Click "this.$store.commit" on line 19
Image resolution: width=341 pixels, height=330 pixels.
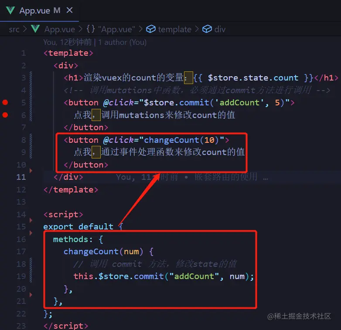(x=119, y=276)
